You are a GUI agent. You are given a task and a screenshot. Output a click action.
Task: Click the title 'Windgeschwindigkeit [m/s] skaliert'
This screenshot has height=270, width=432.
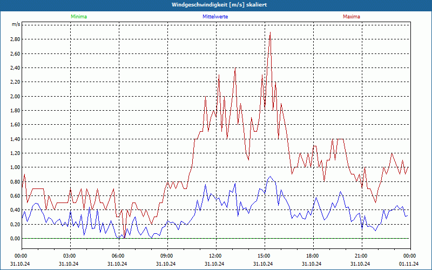[x=219, y=5]
